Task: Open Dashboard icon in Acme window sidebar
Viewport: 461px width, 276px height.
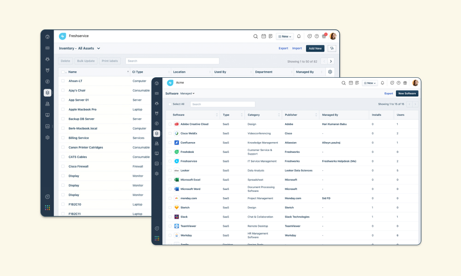Action: [157, 83]
